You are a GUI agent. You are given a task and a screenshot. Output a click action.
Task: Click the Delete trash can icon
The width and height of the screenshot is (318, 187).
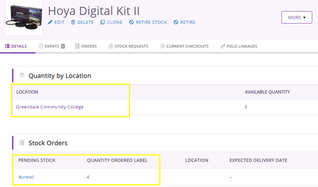point(73,22)
